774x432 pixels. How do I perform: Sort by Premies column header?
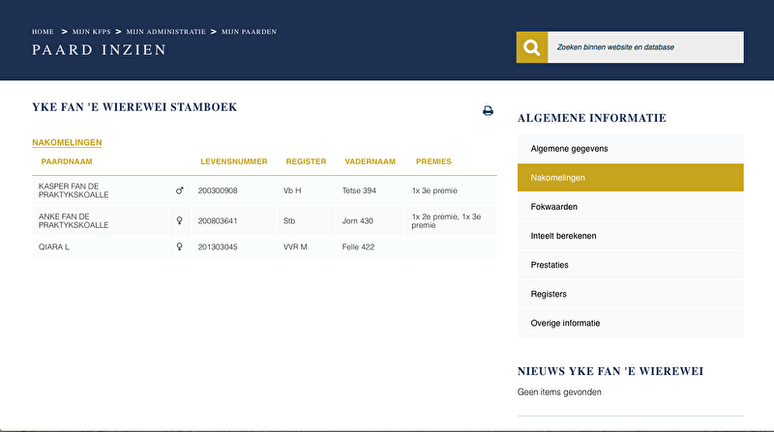433,161
